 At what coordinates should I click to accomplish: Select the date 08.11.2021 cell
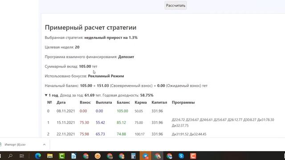(65, 111)
